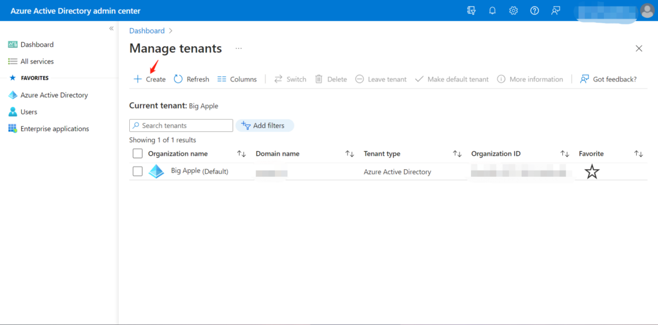Toggle the select-all tenants checkbox
Image resolution: width=658 pixels, height=325 pixels.
pyautogui.click(x=138, y=154)
